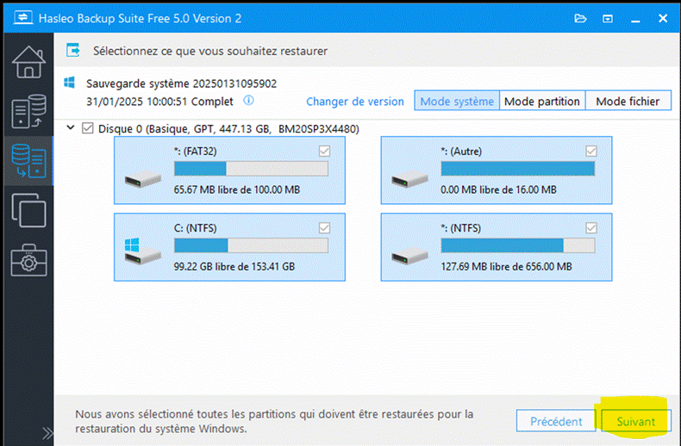Click the restore header icon beside Sélectionnez
The width and height of the screenshot is (681, 446).
[x=73, y=50]
